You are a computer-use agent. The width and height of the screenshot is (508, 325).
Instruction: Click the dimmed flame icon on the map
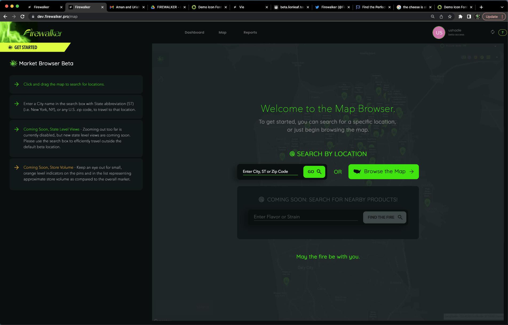[x=161, y=79]
